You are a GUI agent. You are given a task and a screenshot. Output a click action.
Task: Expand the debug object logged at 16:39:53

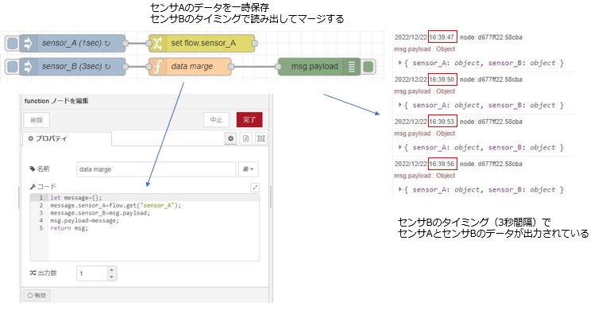tap(400, 147)
